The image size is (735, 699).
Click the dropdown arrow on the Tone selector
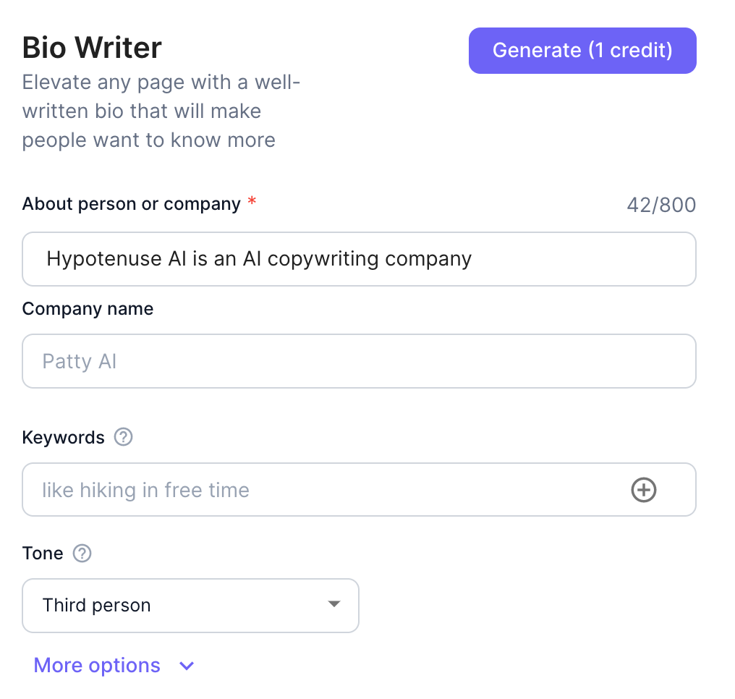tap(333, 605)
